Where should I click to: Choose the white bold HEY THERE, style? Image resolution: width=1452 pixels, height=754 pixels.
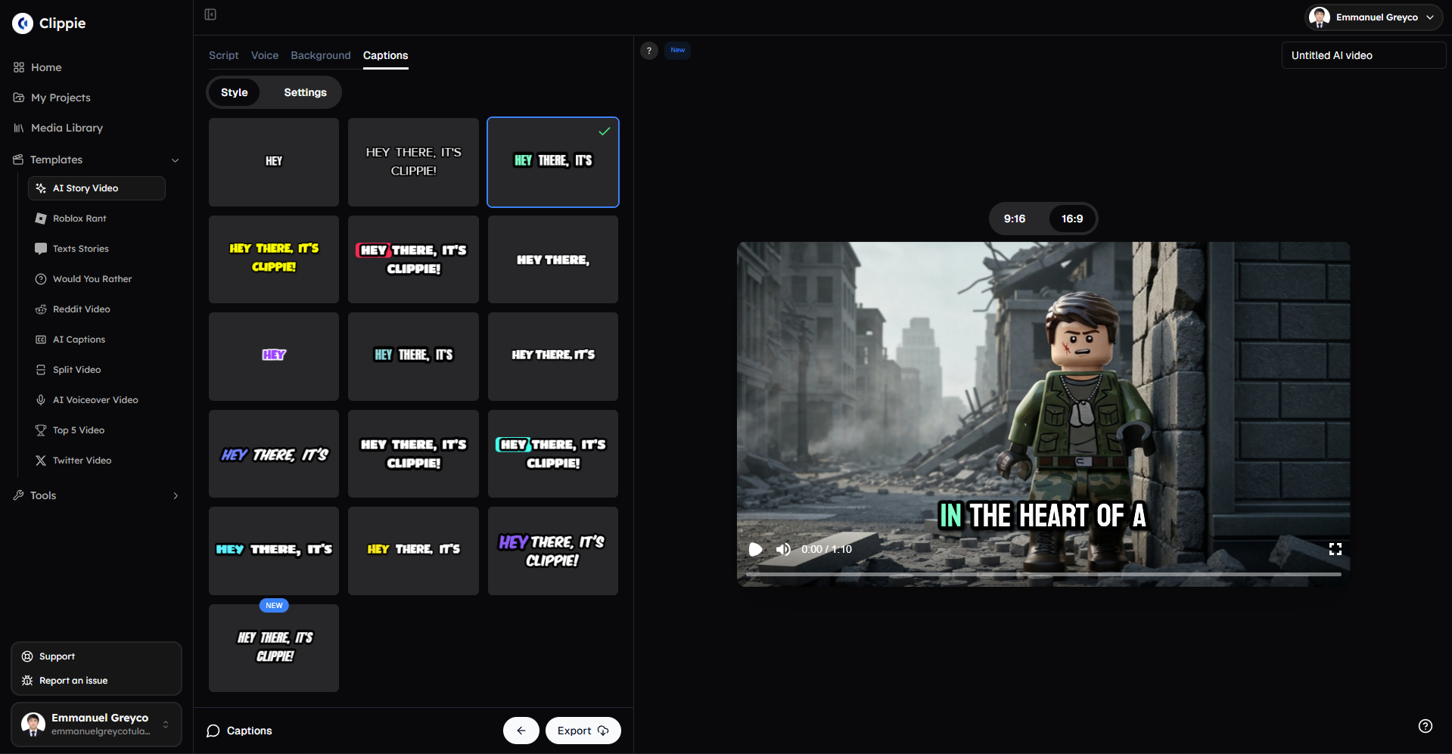[553, 259]
